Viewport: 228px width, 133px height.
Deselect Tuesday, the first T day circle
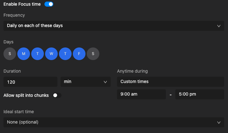38,54
